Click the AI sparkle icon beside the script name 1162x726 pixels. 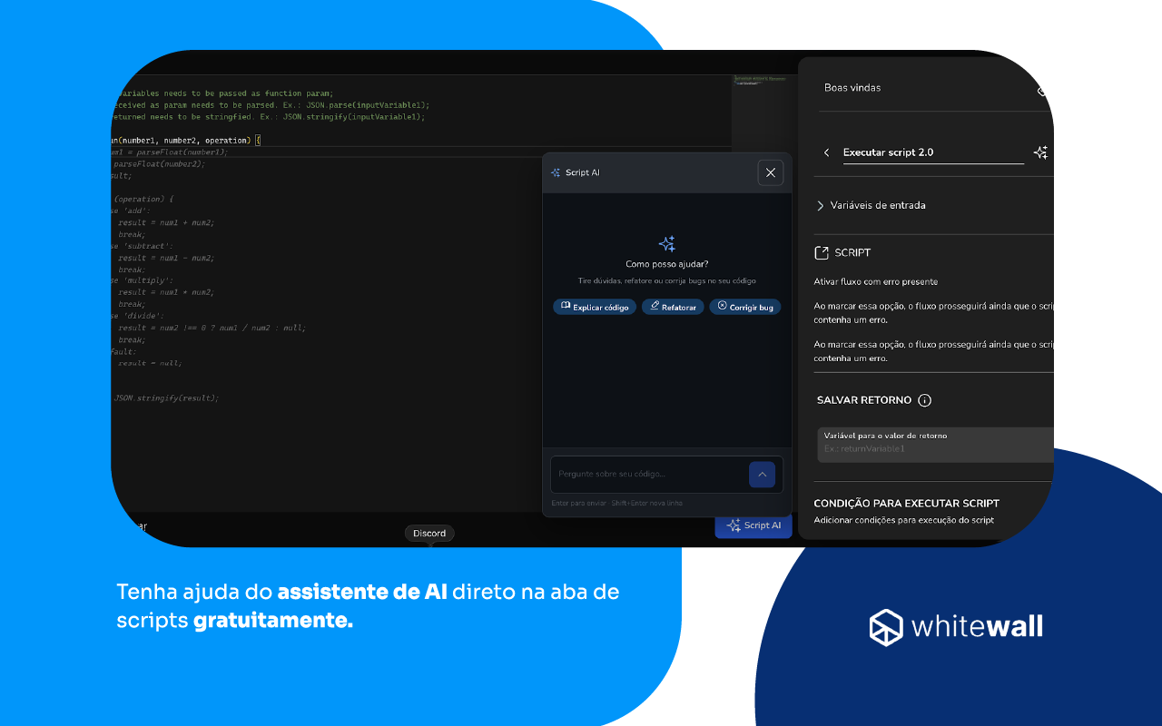click(1041, 152)
